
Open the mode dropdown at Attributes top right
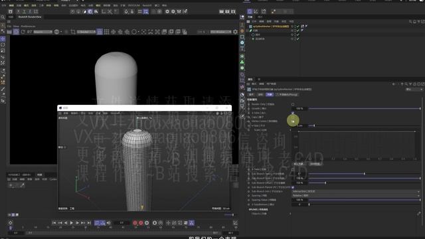(414, 89)
